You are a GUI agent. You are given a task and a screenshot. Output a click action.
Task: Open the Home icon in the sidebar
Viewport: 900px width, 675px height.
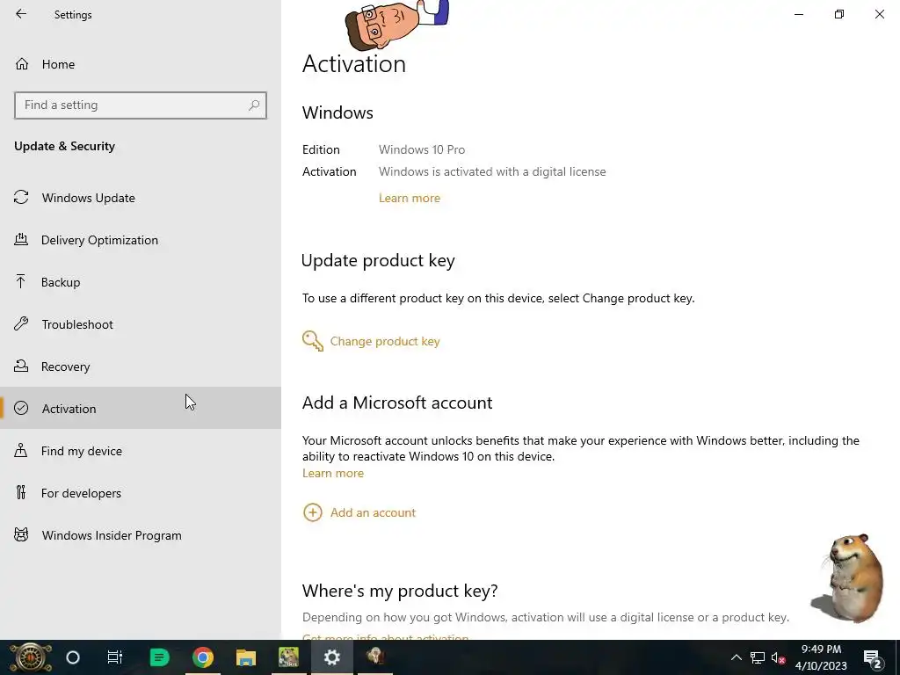[x=22, y=63]
